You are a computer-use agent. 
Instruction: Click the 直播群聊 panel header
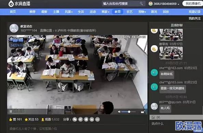tap(177, 25)
